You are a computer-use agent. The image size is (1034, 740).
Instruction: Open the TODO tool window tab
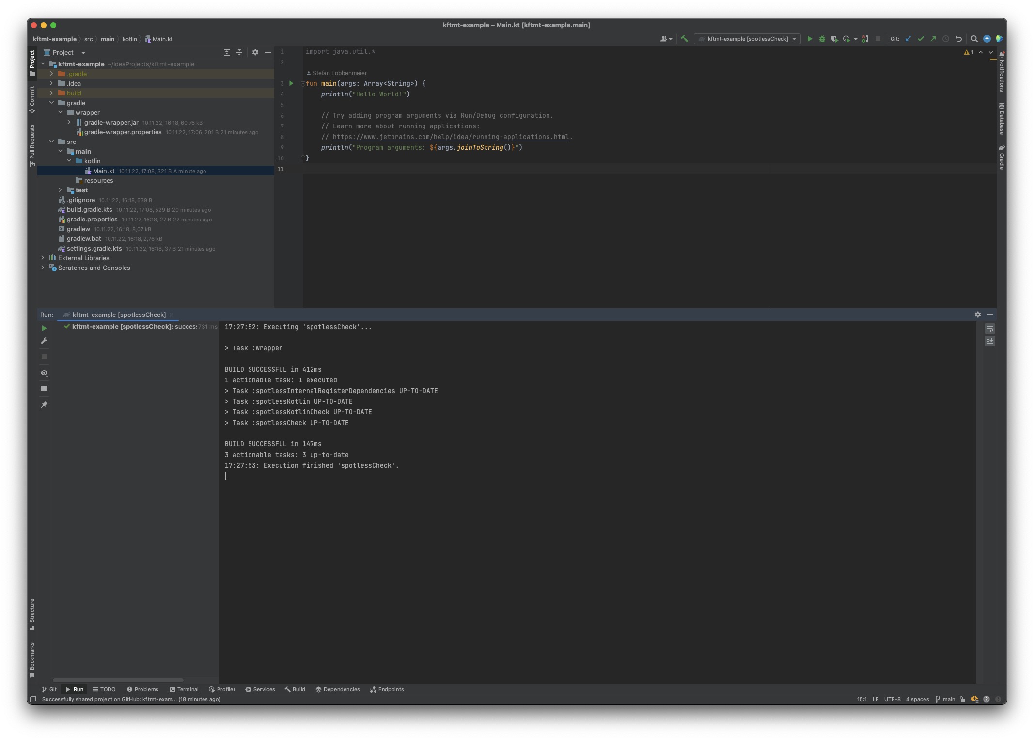pyautogui.click(x=105, y=689)
